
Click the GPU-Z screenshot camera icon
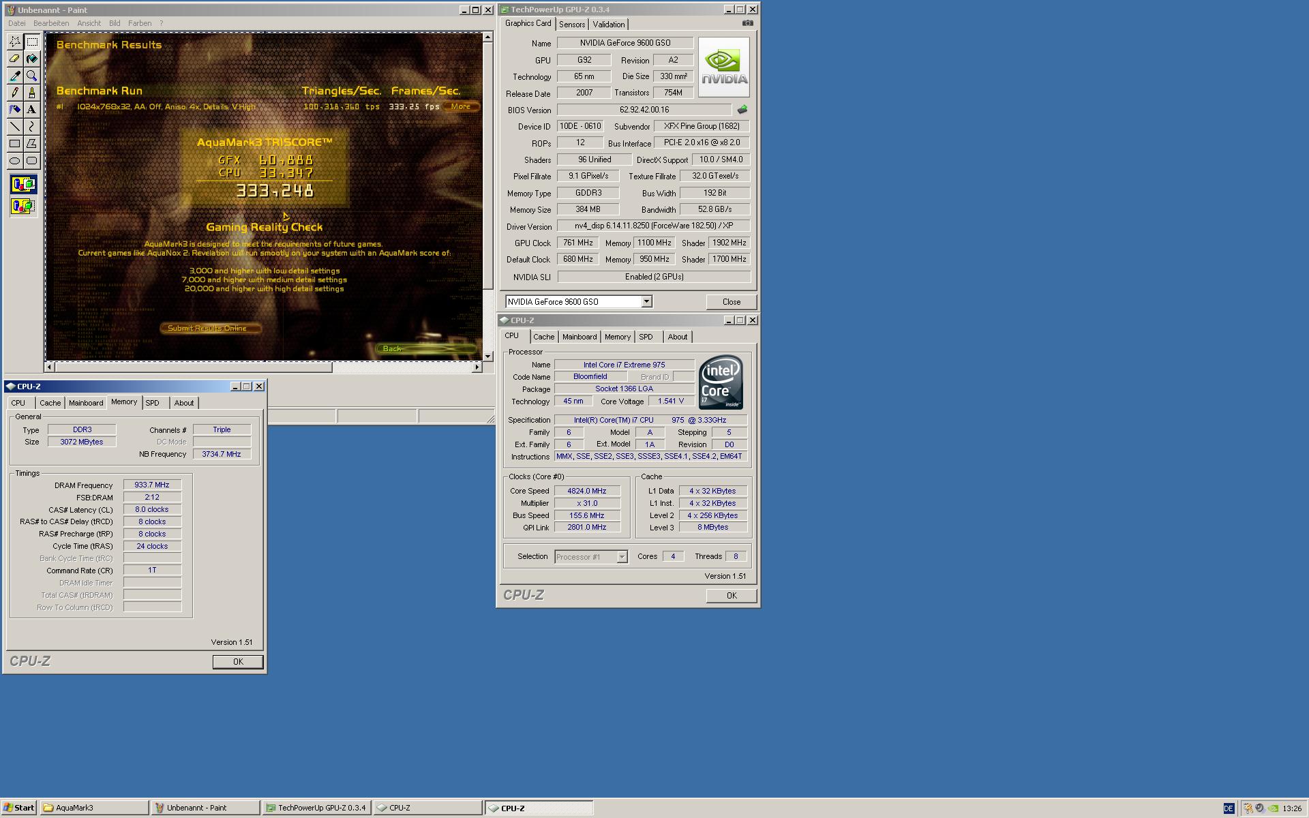[748, 23]
